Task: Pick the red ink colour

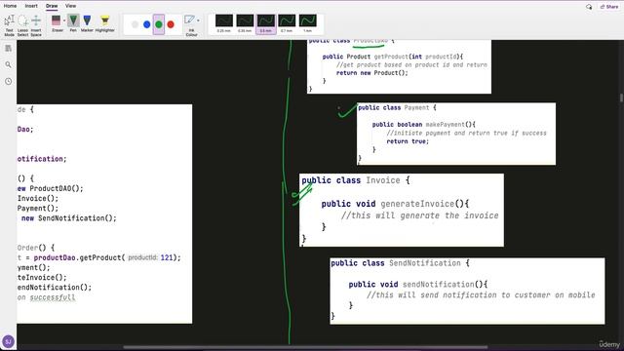Action: click(x=171, y=24)
